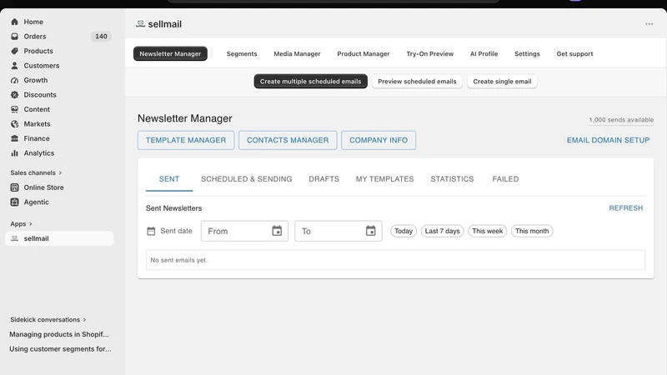
Task: Open the Try-On Preview tab
Action: click(x=429, y=53)
